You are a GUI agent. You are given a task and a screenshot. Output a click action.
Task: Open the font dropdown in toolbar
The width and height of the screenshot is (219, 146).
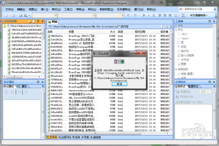click(94, 15)
